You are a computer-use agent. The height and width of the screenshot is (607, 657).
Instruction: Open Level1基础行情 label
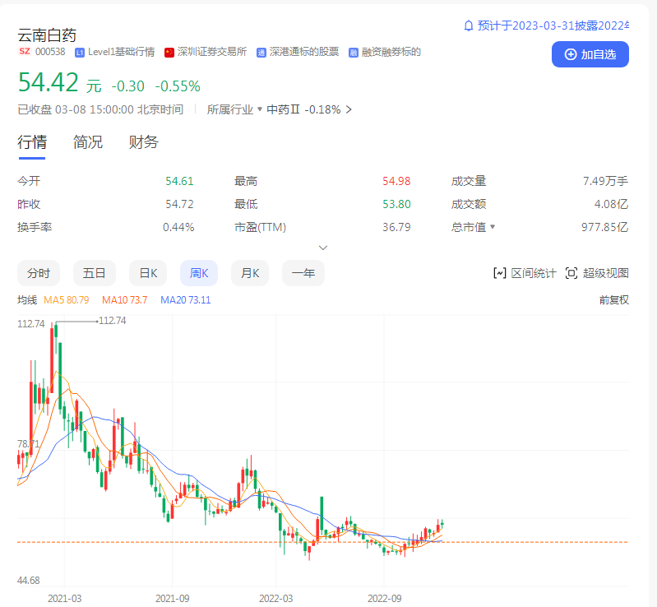pyautogui.click(x=121, y=52)
